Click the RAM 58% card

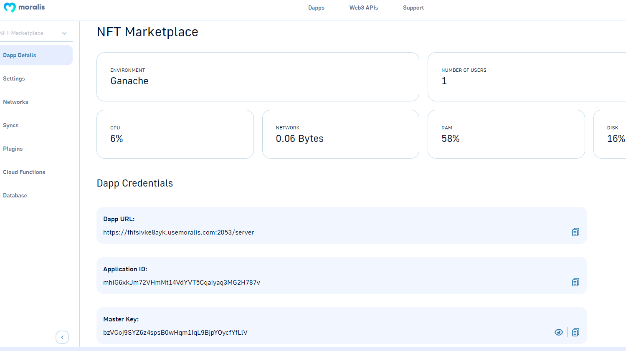(506, 134)
